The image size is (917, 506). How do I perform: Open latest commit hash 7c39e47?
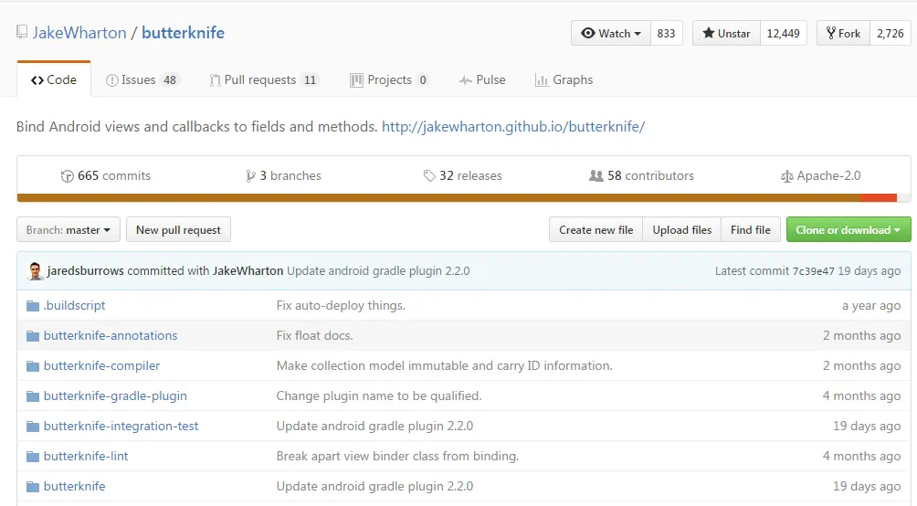pyautogui.click(x=814, y=271)
